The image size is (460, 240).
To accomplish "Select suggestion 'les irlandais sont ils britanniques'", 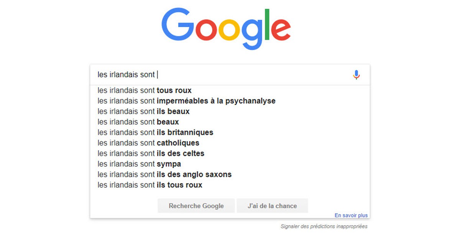I will click(155, 132).
